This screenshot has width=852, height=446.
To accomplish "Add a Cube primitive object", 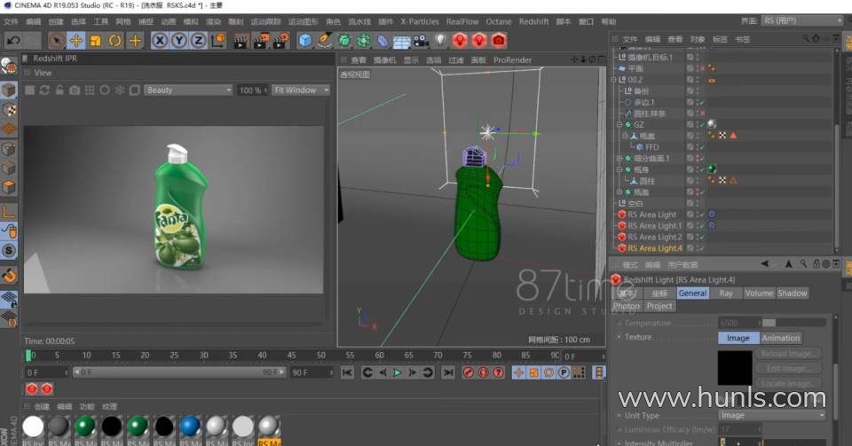I will (305, 41).
